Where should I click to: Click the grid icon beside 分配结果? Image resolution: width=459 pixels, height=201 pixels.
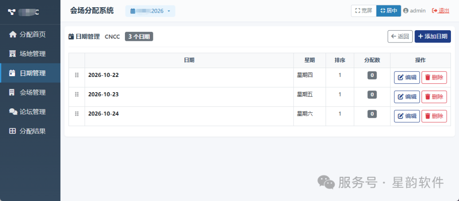[x=12, y=131]
